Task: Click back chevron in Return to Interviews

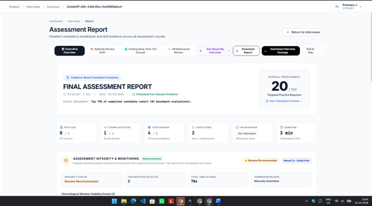Action: [288, 32]
